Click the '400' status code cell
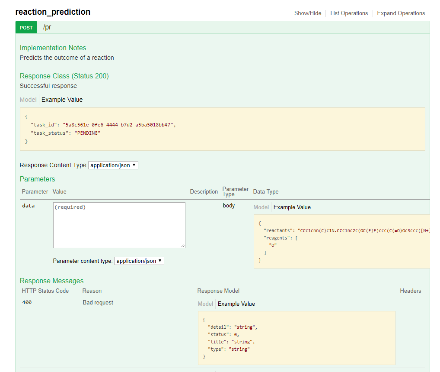Screen dimensions: 440x372 pyautogui.click(x=27, y=303)
